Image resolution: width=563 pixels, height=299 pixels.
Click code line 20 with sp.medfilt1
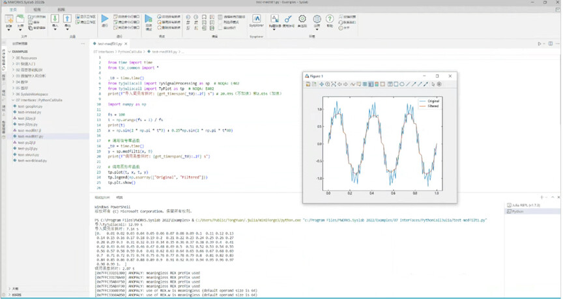click(x=130, y=152)
